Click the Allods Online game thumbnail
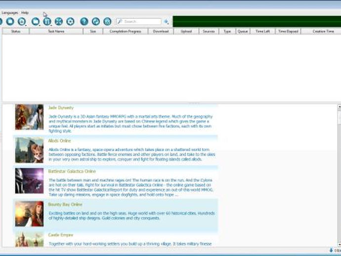The height and width of the screenshot is (256, 341). pos(29,150)
